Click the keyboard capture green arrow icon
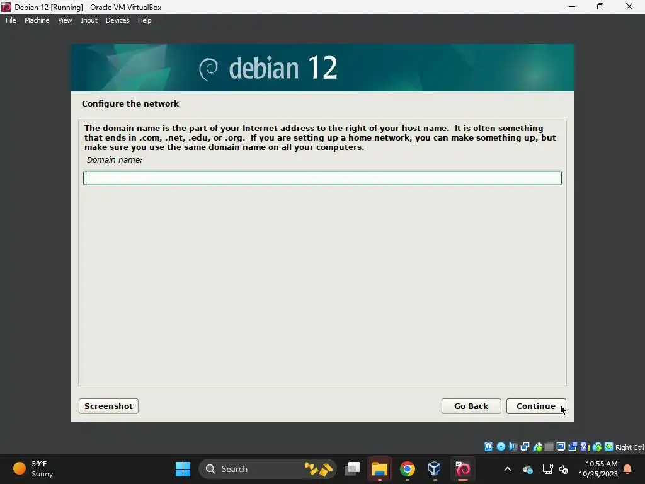Viewport: 645px width, 484px height. tap(609, 447)
